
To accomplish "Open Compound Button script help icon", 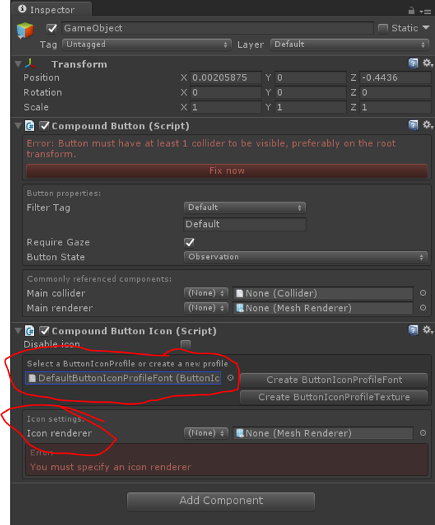I will pyautogui.click(x=413, y=125).
